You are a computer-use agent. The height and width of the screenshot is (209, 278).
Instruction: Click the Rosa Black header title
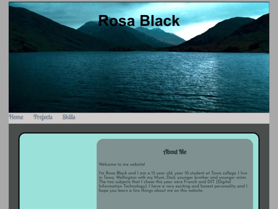pos(139,21)
